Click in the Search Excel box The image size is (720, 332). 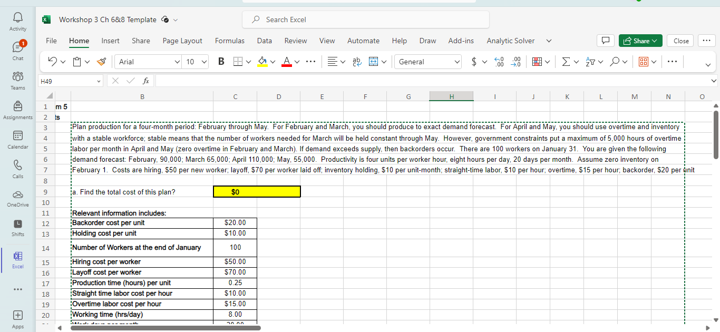[366, 19]
